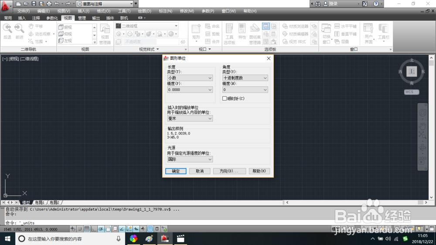Image resolution: width=436 pixels, height=245 pixels.
Task: Open the 长度 类型 dropdown showing 小数
Action: point(190,78)
